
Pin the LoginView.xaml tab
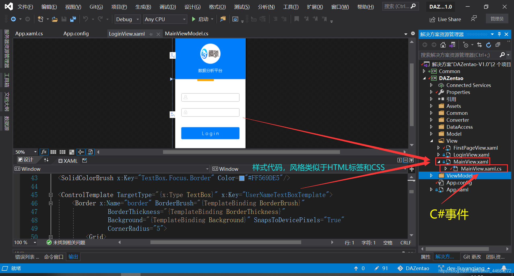[x=151, y=34]
